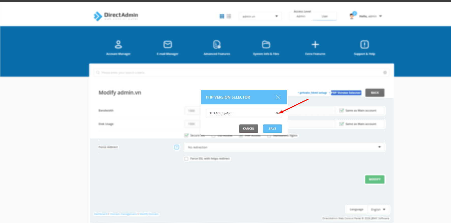The height and width of the screenshot is (223, 451).
Task: Open the Account Manager icon
Action: pyautogui.click(x=118, y=45)
